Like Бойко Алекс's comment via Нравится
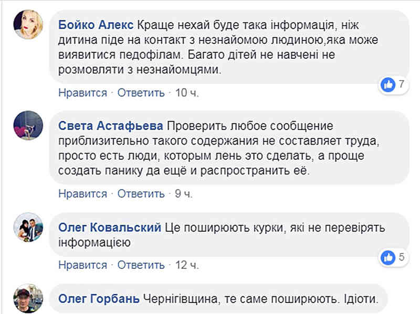420x314 pixels. (82, 93)
